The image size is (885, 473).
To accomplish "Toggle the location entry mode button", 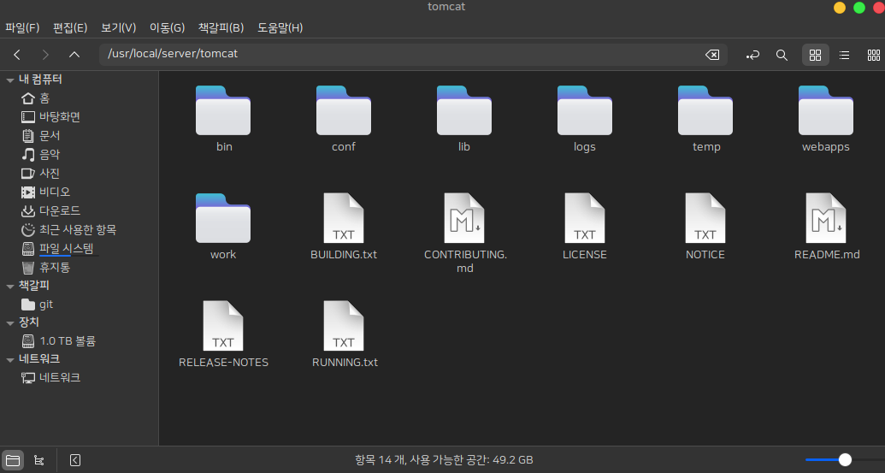I will [x=752, y=55].
